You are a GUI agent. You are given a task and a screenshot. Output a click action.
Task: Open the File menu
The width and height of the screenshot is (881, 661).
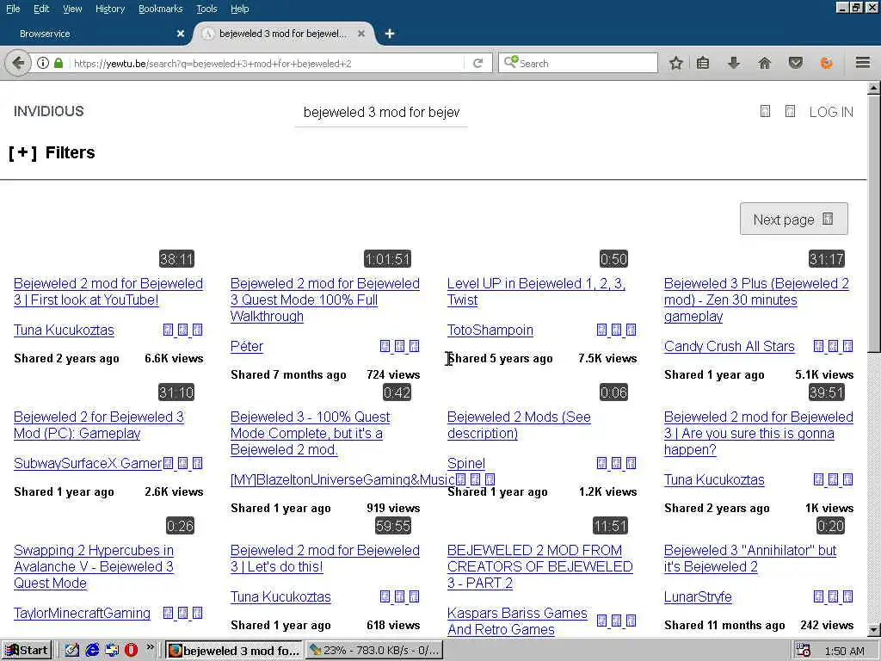[13, 9]
